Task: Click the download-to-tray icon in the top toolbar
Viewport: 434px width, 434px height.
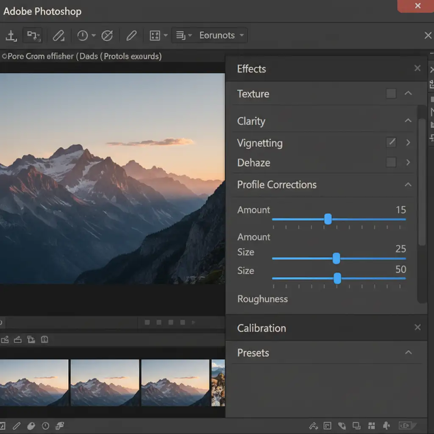Action: coord(11,36)
